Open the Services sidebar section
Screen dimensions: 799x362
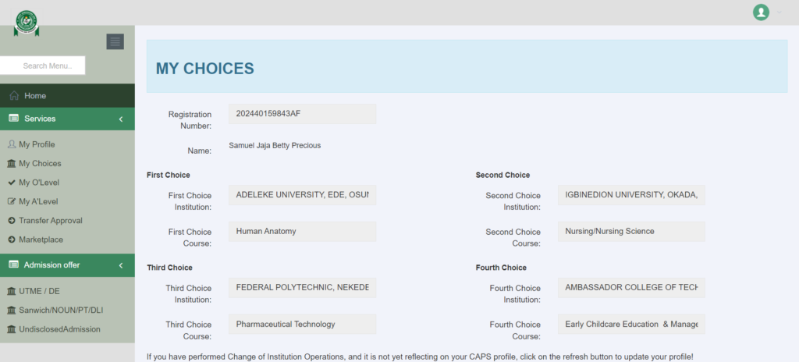pyautogui.click(x=67, y=119)
